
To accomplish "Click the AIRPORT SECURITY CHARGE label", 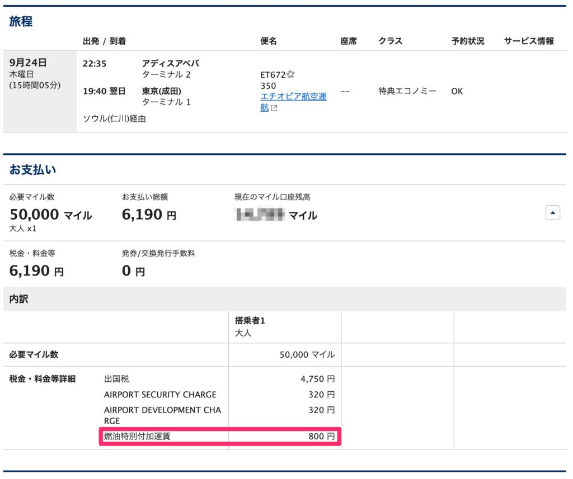I will [160, 395].
